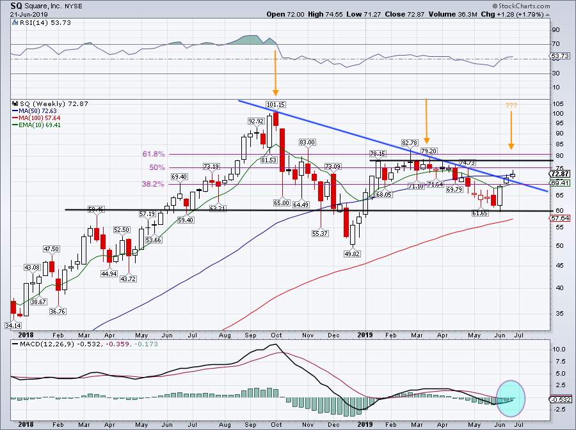The width and height of the screenshot is (576, 430).
Task: Click the 71.64 price label
Action: click(435, 185)
